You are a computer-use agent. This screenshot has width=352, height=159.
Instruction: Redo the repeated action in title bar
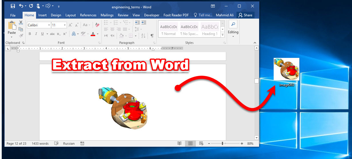[x=31, y=6]
